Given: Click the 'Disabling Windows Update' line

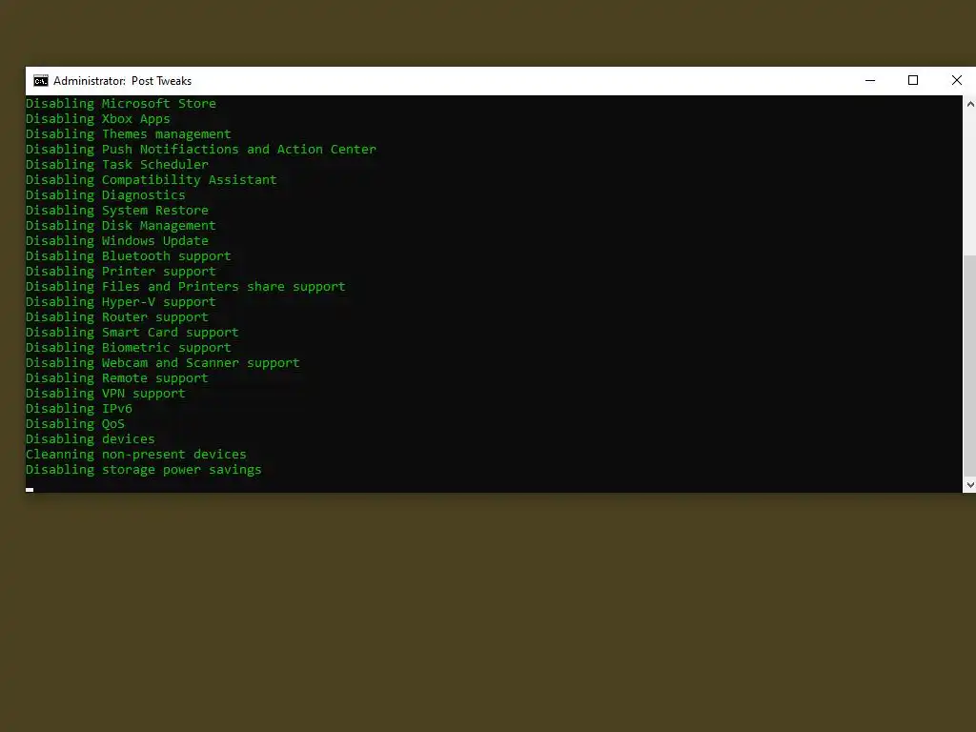Looking at the screenshot, I should click(117, 241).
